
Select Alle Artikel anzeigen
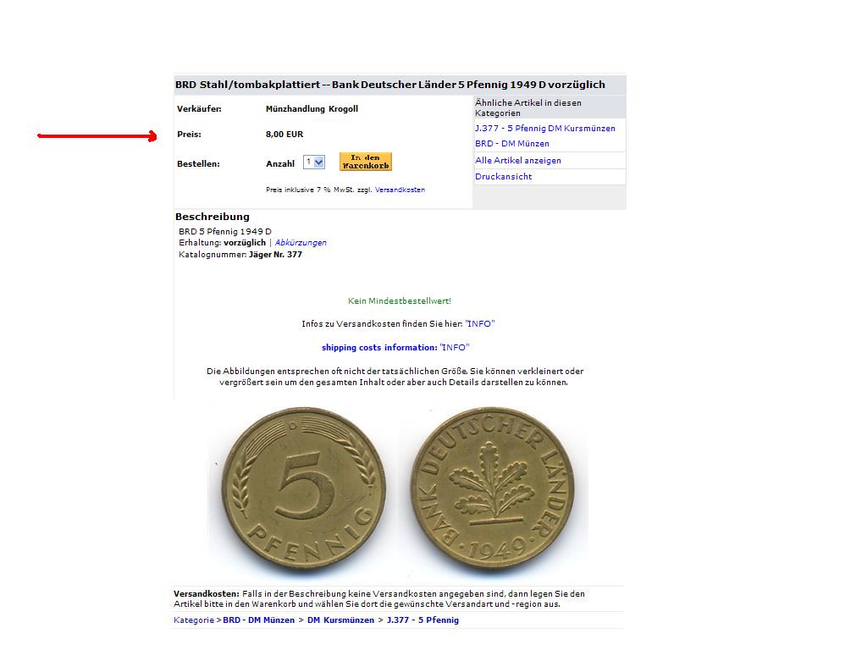pyautogui.click(x=518, y=160)
